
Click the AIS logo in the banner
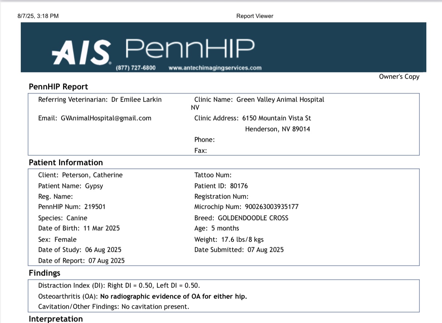coord(81,52)
